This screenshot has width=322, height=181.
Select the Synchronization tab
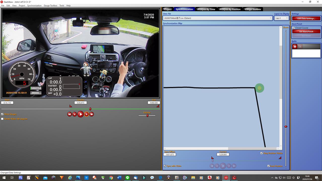(x=184, y=9)
